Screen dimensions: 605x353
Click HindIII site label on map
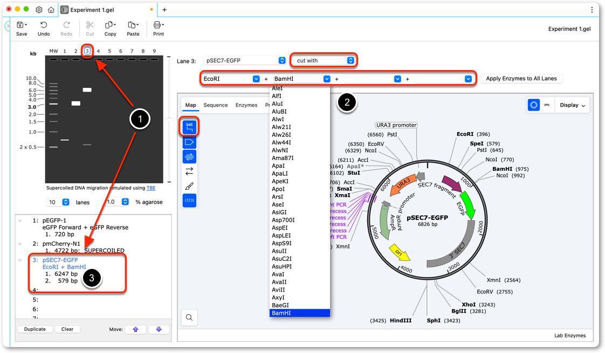pos(401,321)
